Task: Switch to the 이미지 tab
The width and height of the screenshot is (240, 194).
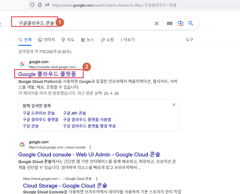Action: coord(46,40)
